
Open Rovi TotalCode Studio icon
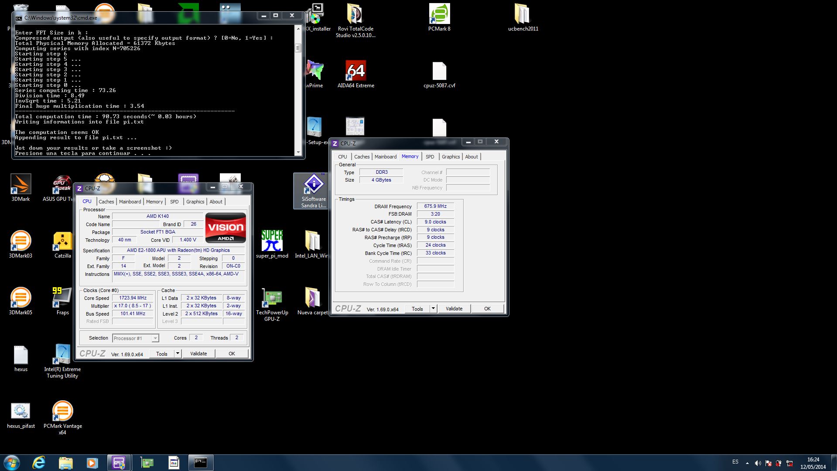[x=355, y=21]
